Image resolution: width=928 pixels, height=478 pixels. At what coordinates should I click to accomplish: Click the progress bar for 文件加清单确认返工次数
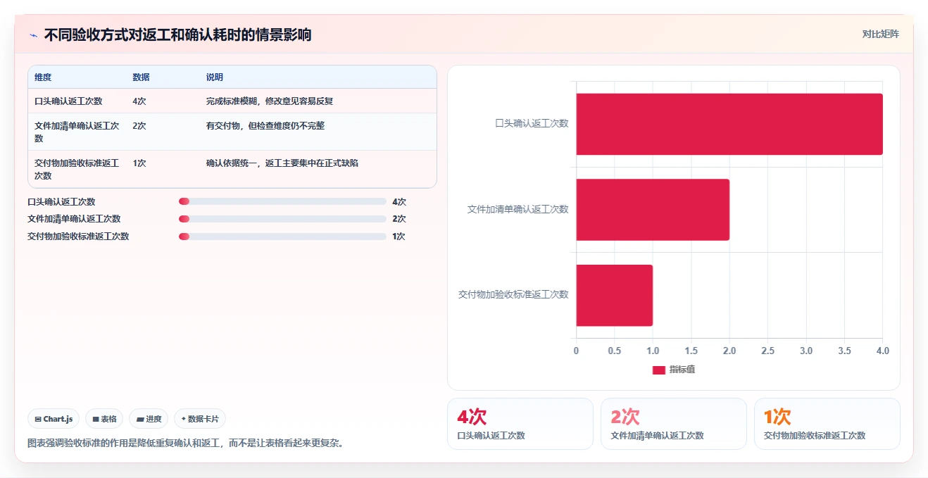tap(282, 219)
